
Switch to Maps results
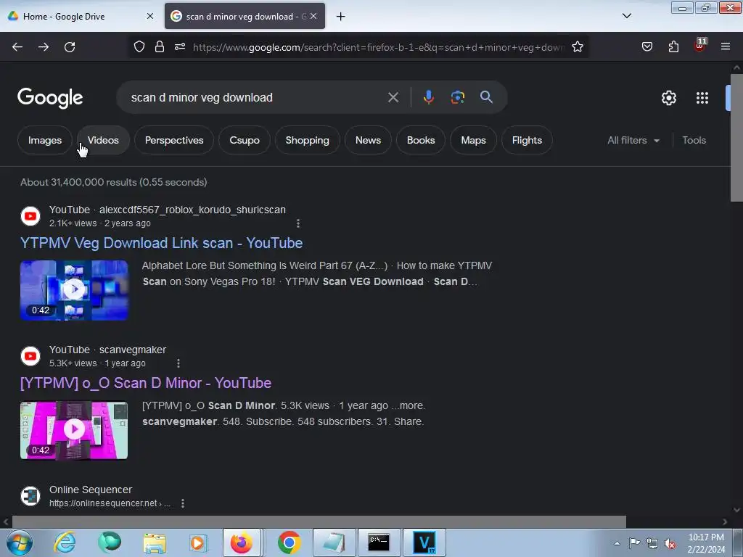click(x=473, y=140)
